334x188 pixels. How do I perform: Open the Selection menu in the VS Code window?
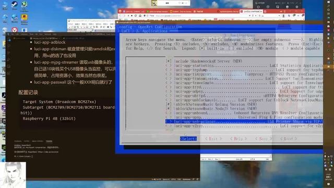pyautogui.click(x=24, y=34)
